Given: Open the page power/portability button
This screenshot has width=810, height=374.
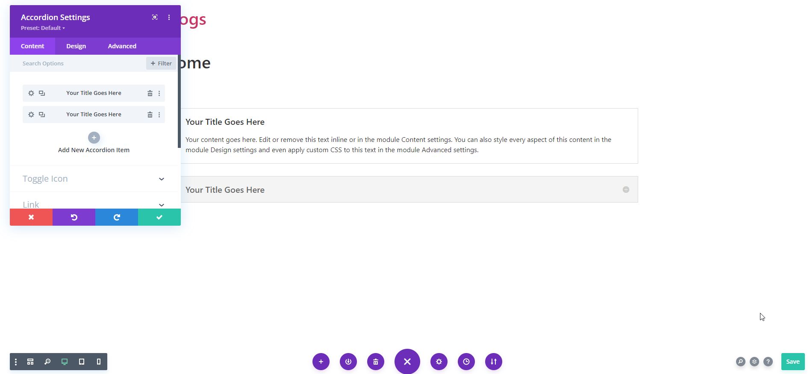Looking at the screenshot, I should click(x=348, y=362).
